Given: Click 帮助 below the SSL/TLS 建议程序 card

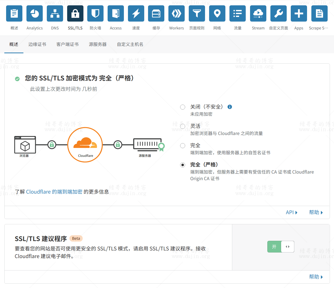Looking at the screenshot, I should pyautogui.click(x=316, y=277).
